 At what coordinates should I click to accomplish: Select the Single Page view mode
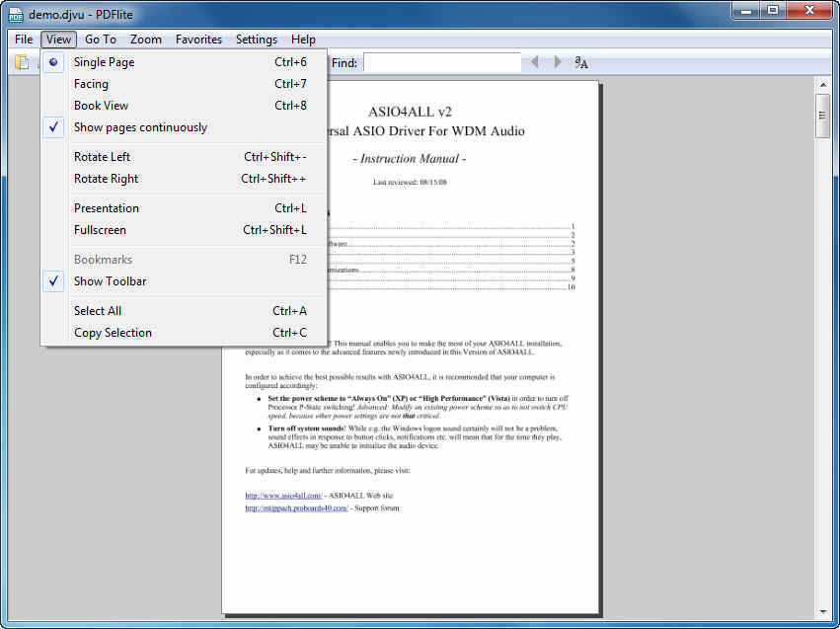click(x=185, y=62)
